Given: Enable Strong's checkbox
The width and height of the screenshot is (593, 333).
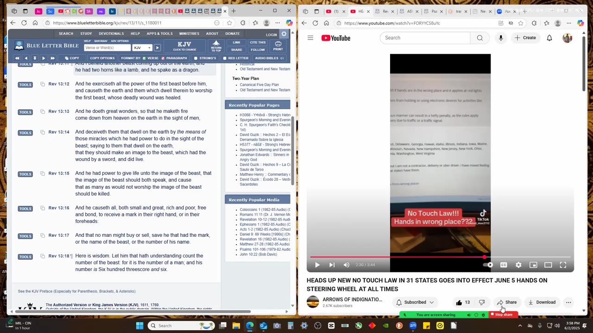Looking at the screenshot, I should (x=196, y=58).
